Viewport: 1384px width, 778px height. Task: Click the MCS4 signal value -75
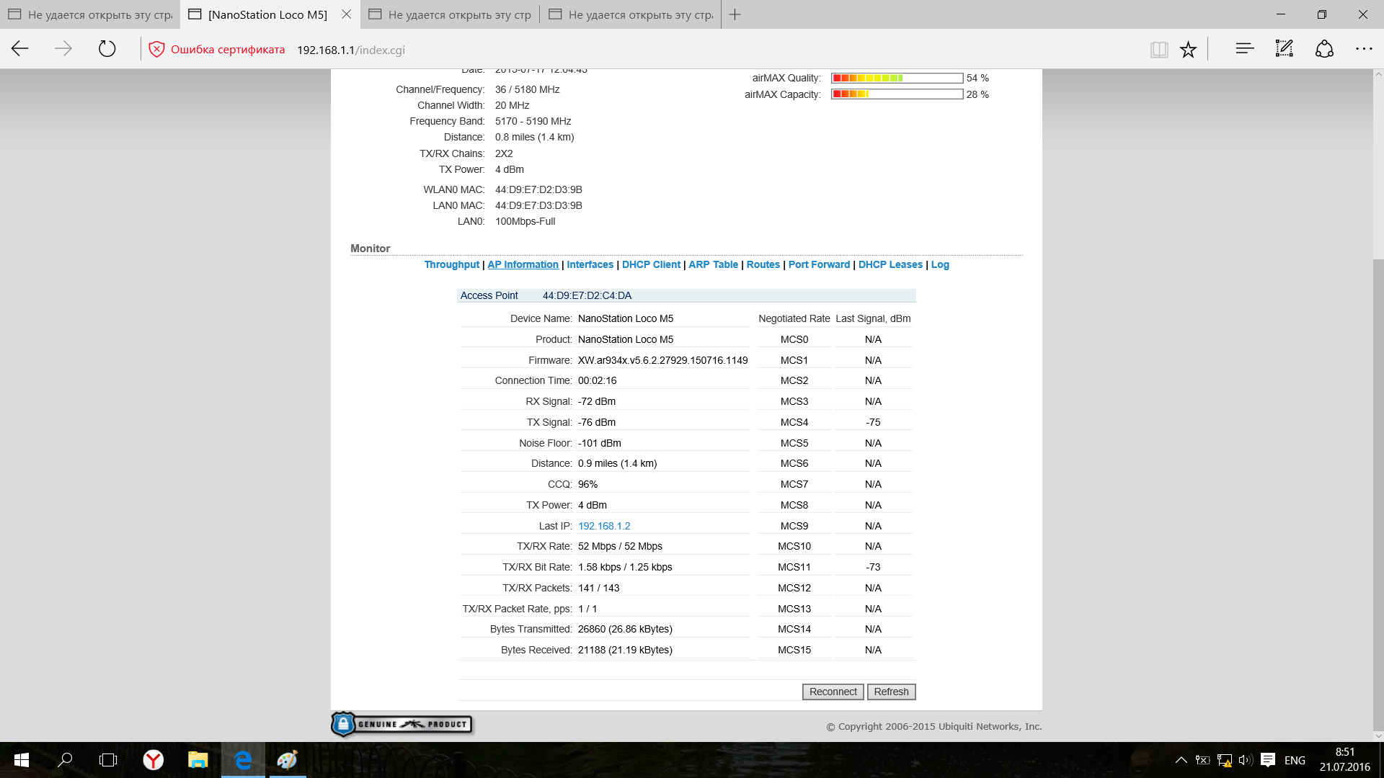pos(873,422)
